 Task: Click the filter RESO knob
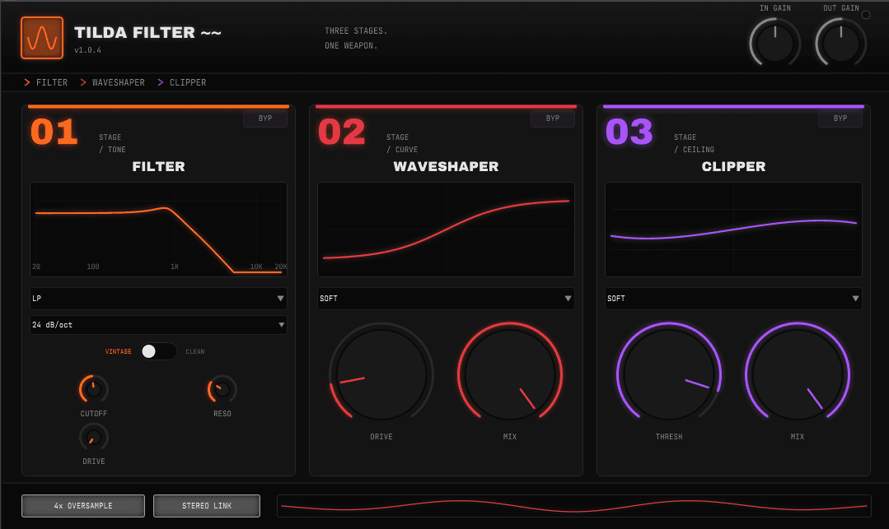click(222, 389)
